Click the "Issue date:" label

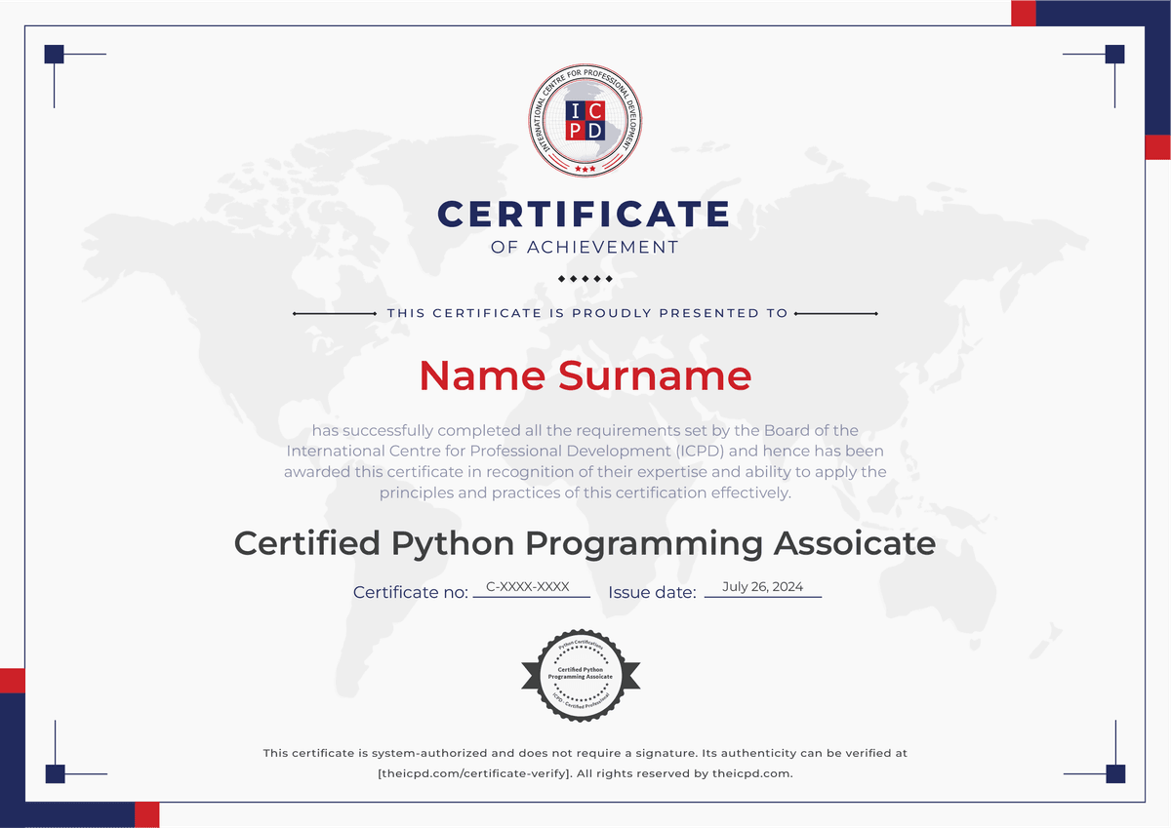pos(652,592)
